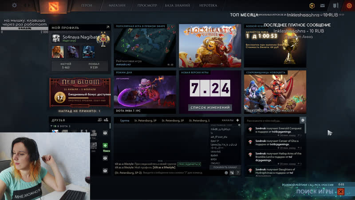
Task: Open Treasure of Unbound Majesty tile
Action: [x=275, y=92]
